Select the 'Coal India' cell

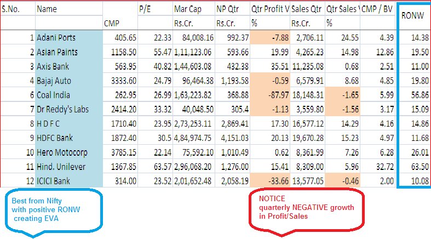tap(69, 95)
